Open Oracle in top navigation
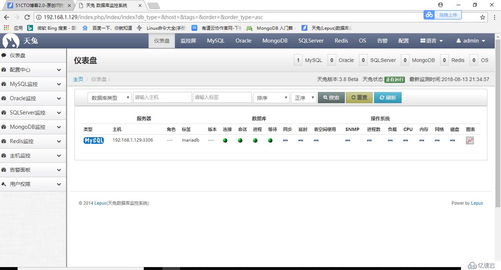Screen dimensions: 501x270 (x=244, y=41)
